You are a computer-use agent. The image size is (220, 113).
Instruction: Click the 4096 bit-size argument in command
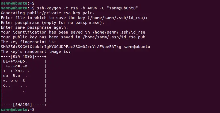click(x=92, y=8)
